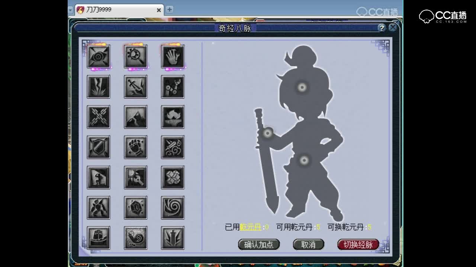476x267 pixels.
Task: Click the 取消 cancel button
Action: (x=308, y=244)
